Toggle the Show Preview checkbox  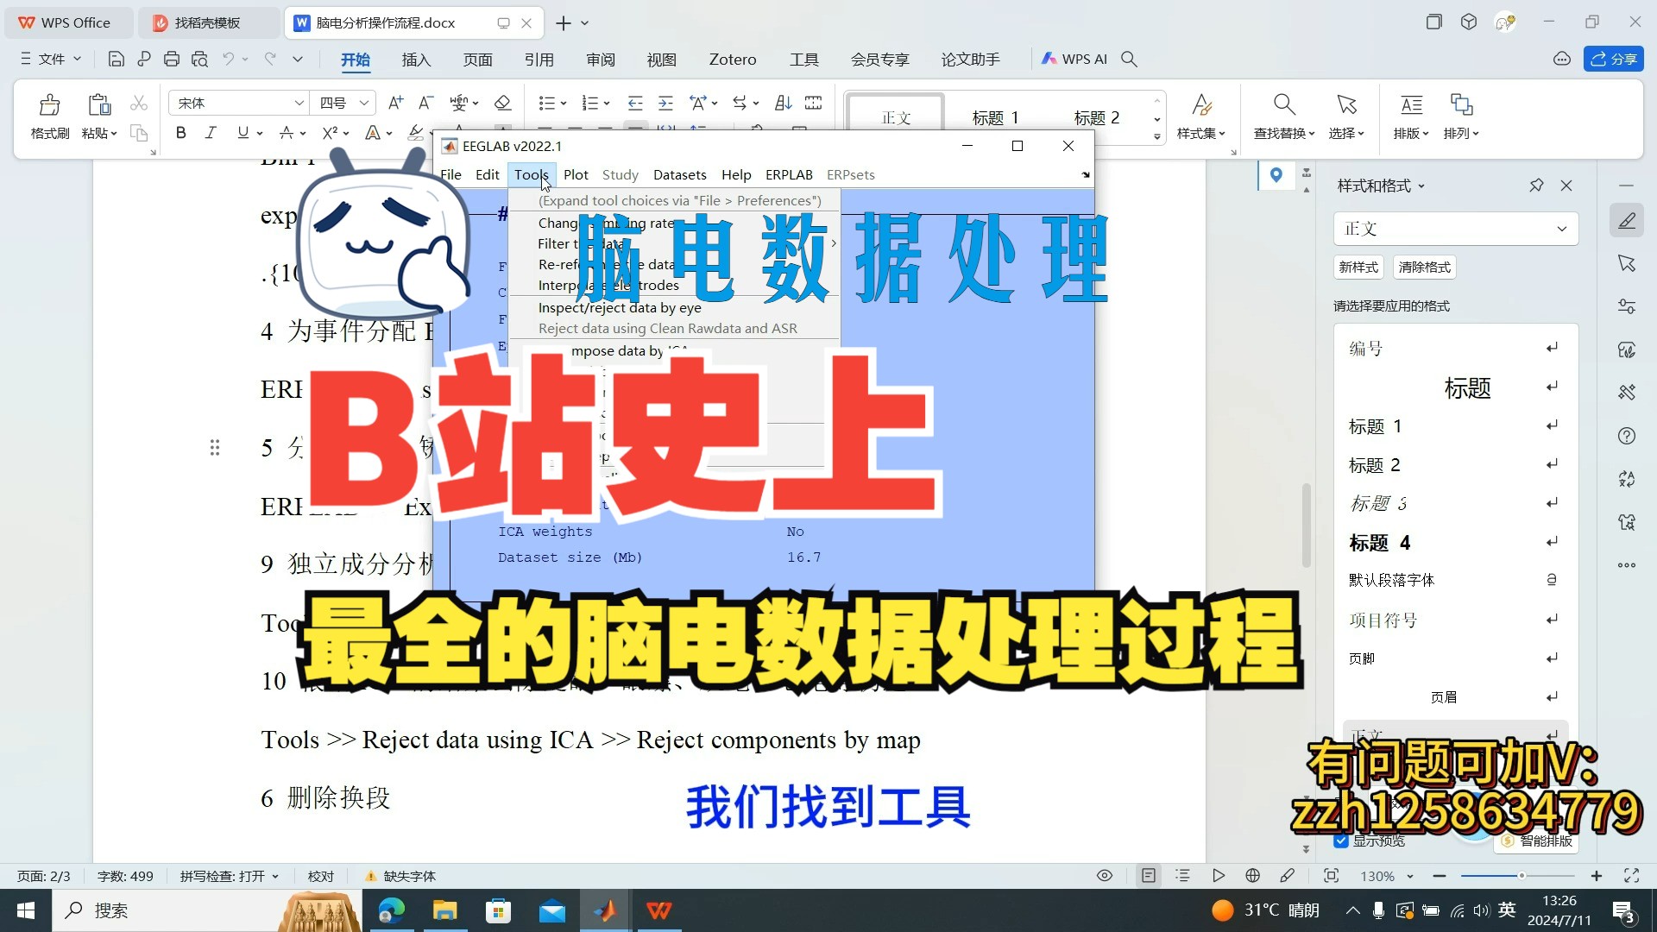pos(1341,841)
